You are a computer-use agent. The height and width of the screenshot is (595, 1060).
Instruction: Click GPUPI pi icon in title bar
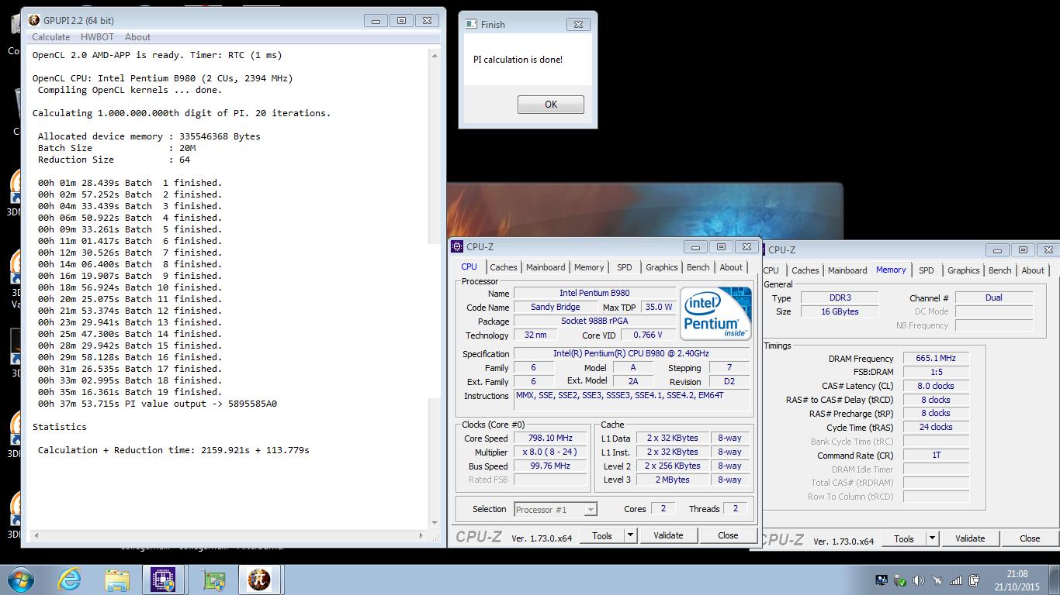tap(34, 20)
